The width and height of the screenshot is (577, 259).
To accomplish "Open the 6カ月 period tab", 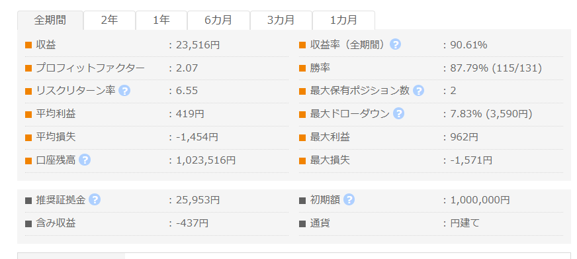I will coord(218,21).
